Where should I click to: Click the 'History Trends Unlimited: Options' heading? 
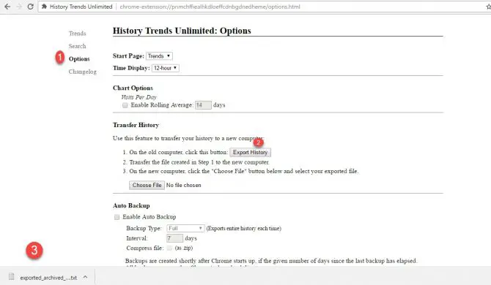(x=182, y=31)
